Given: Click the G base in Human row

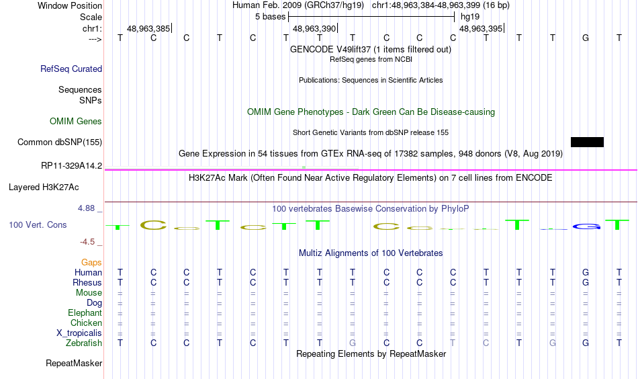Looking at the screenshot, I should point(586,272).
